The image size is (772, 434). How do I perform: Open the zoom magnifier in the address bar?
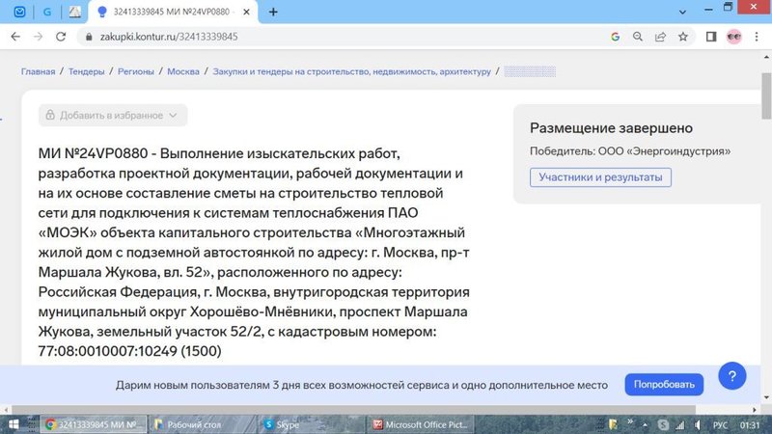click(638, 37)
